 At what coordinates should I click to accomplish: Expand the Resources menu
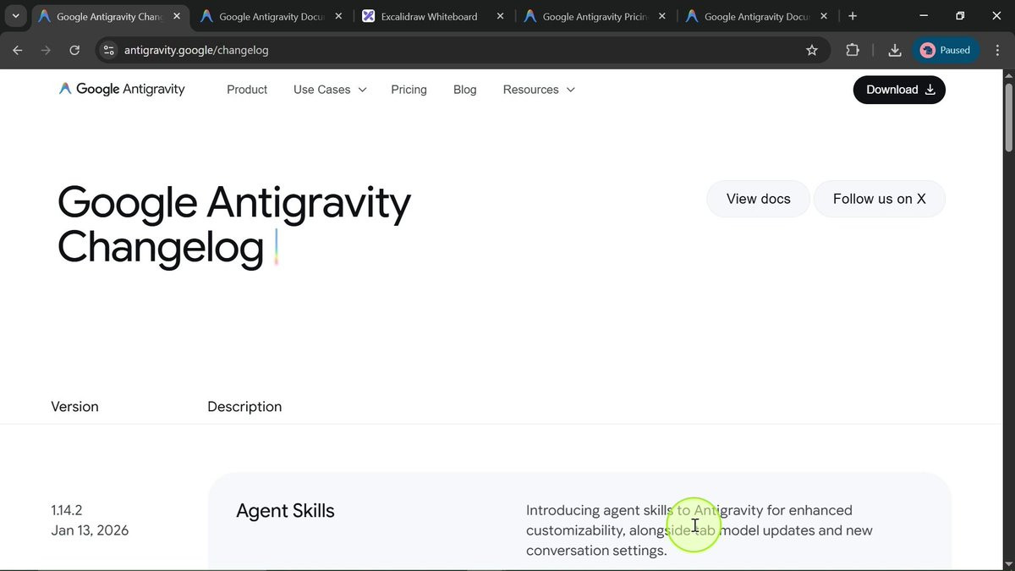pyautogui.click(x=539, y=90)
